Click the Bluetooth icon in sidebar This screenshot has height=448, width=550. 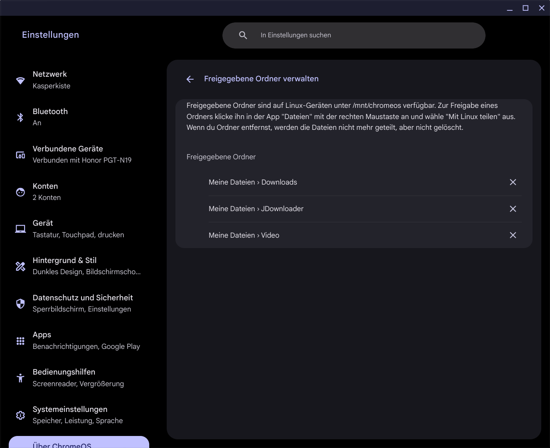coord(20,117)
